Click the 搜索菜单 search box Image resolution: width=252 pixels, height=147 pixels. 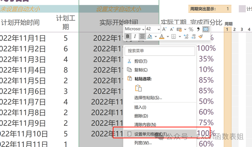[x=160, y=51]
